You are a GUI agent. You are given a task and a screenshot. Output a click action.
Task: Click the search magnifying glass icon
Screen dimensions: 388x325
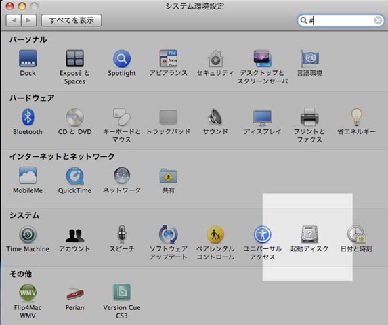pos(303,20)
